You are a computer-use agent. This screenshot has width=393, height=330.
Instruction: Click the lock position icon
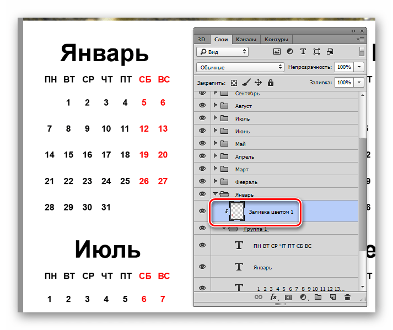258,83
